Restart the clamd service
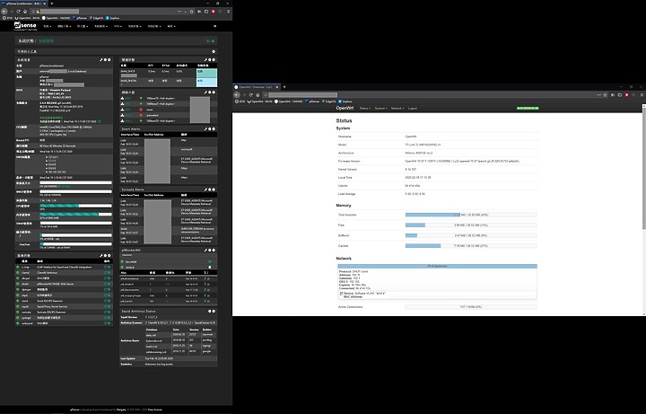646x414 pixels. (106, 273)
